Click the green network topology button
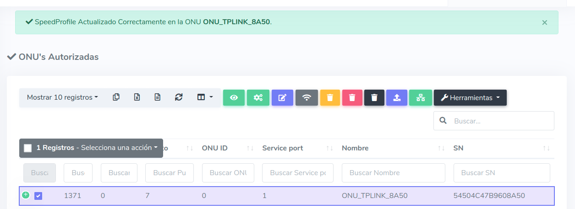Viewport: 575px width, 209px height. pos(420,98)
